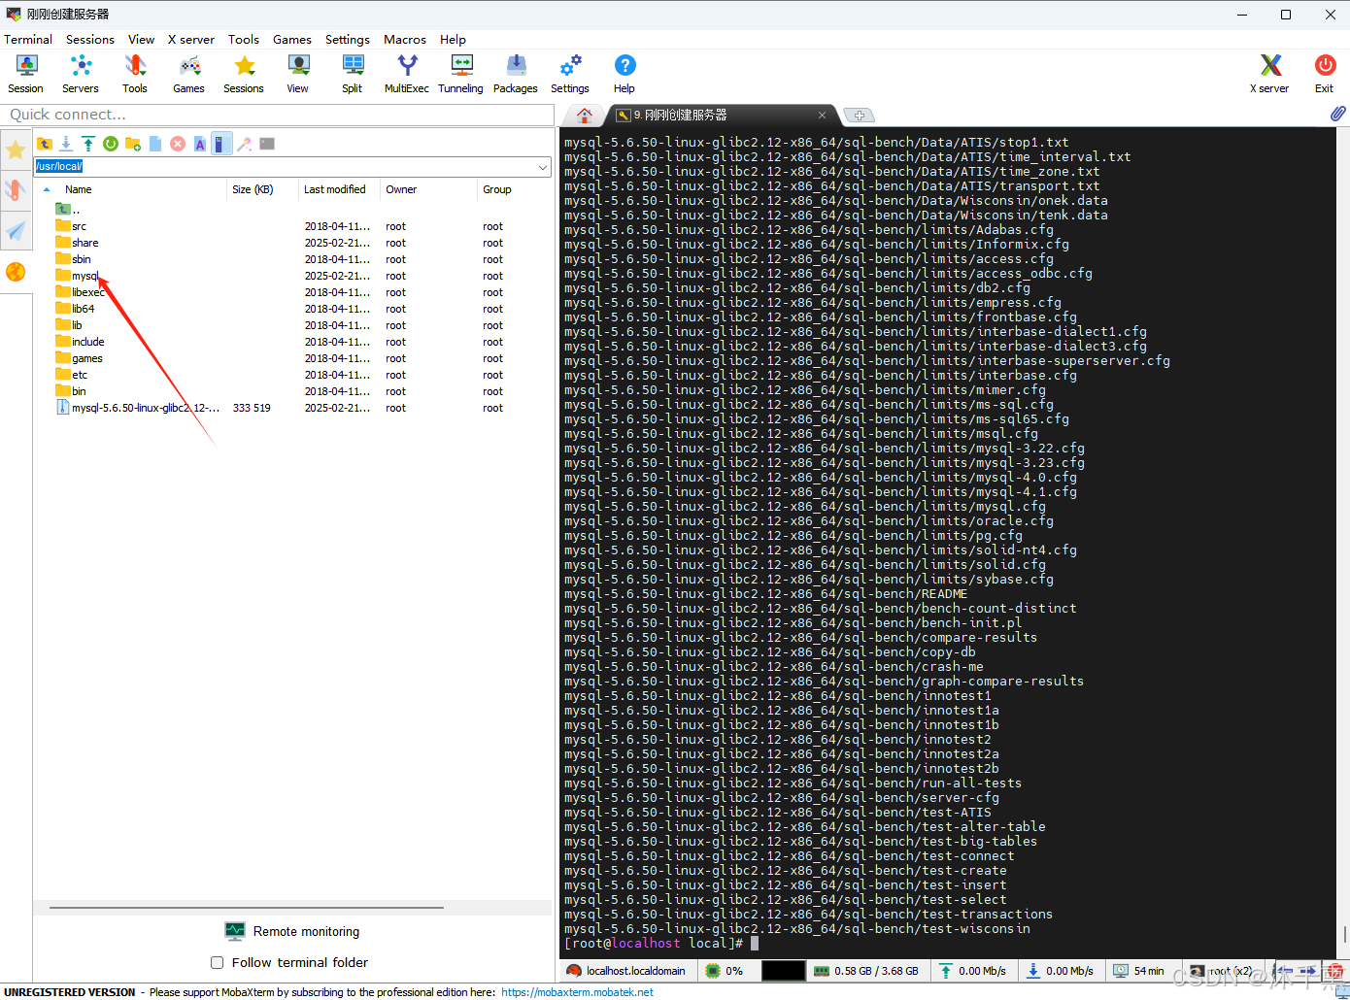1350x1000 pixels.
Task: Click the Quick connect input field
Action: (x=278, y=115)
